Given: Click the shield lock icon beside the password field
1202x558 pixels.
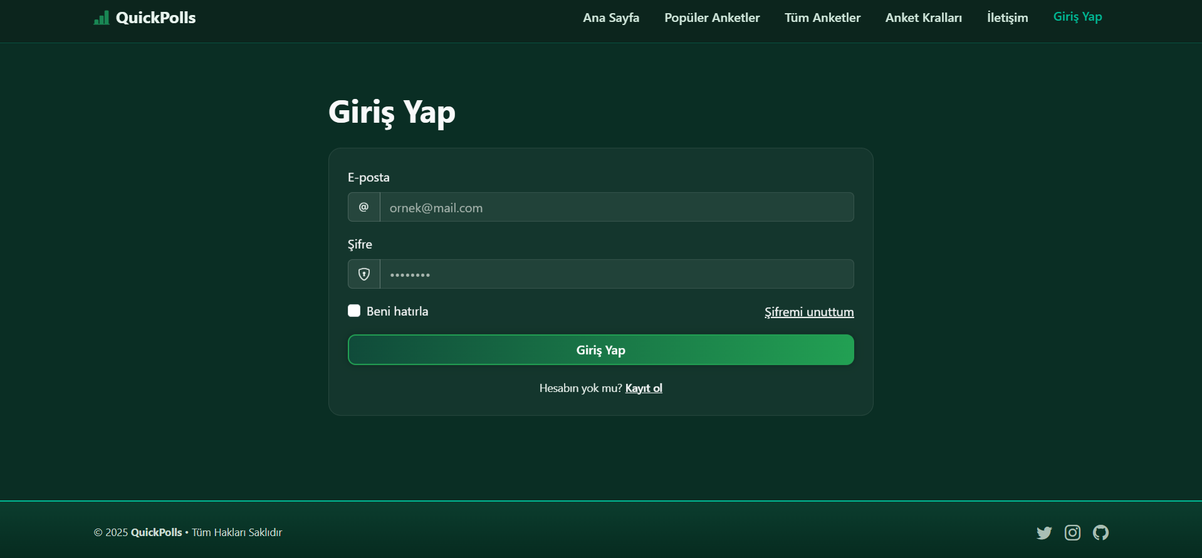Looking at the screenshot, I should [x=363, y=274].
